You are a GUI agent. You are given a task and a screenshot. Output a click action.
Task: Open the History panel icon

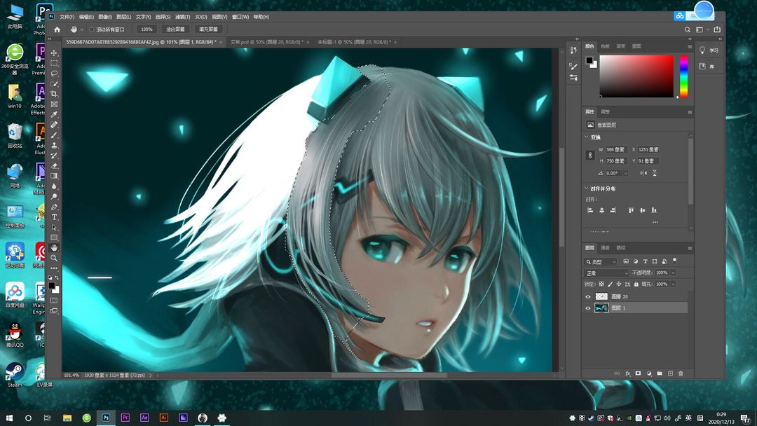[x=573, y=50]
